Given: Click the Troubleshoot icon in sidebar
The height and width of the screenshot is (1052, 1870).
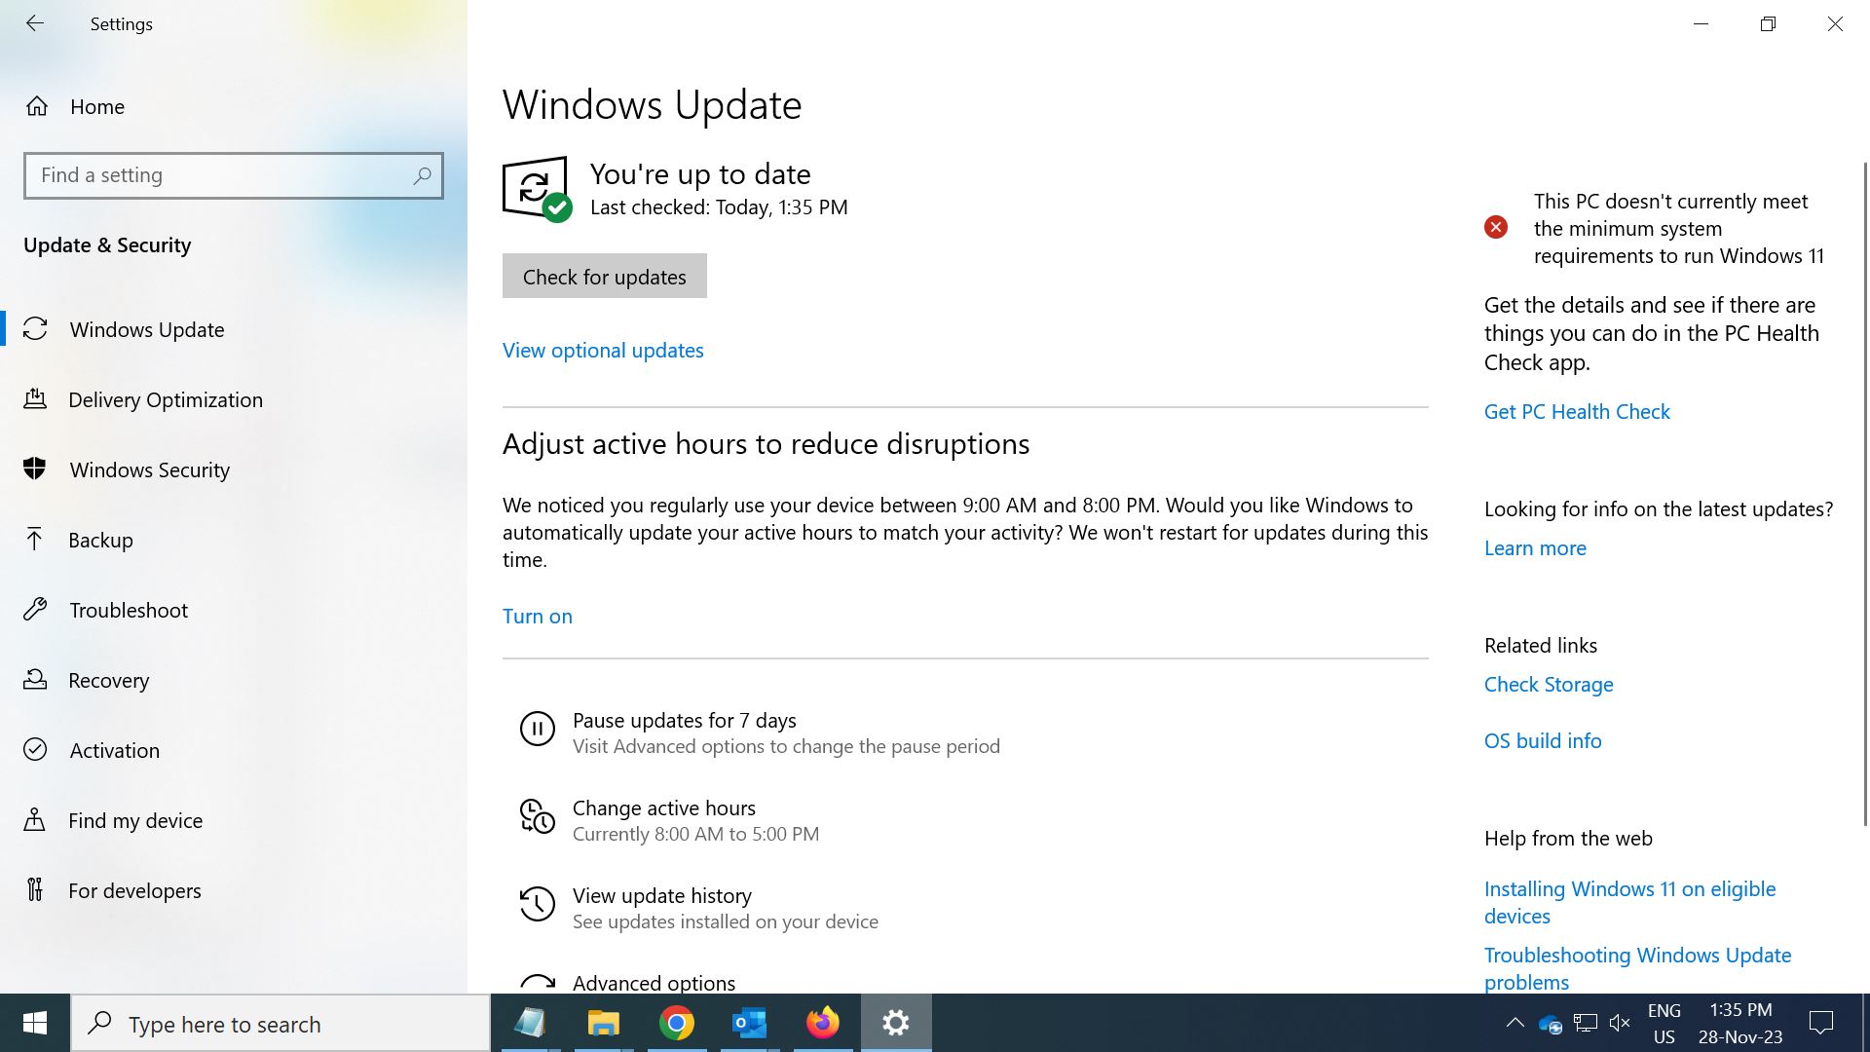Looking at the screenshot, I should coord(36,609).
